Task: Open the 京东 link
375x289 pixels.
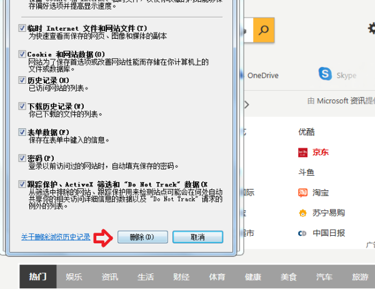Action: (321, 152)
